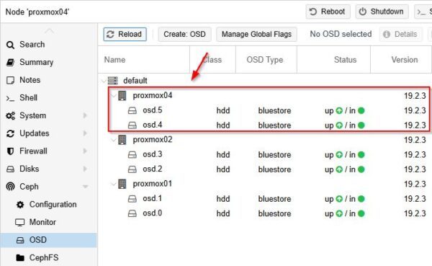Expand the Updates submenu arrow
Image resolution: width=432 pixels, height=266 pixels.
[x=85, y=133]
